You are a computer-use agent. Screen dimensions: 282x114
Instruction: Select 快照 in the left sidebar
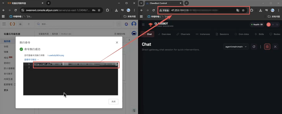coord(6,47)
